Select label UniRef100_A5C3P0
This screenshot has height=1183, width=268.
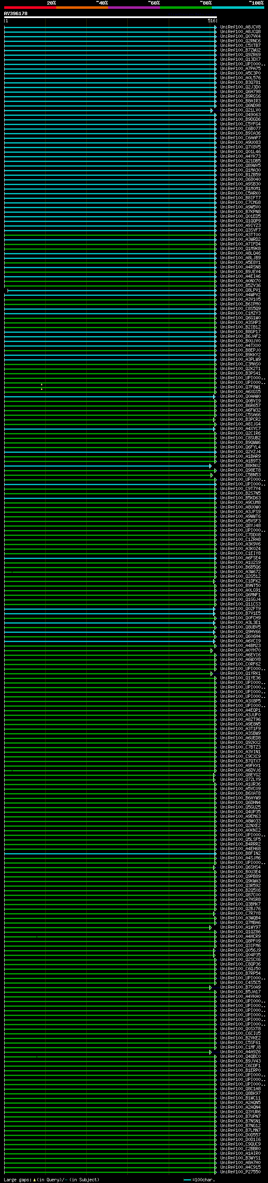pyautogui.click(x=240, y=73)
